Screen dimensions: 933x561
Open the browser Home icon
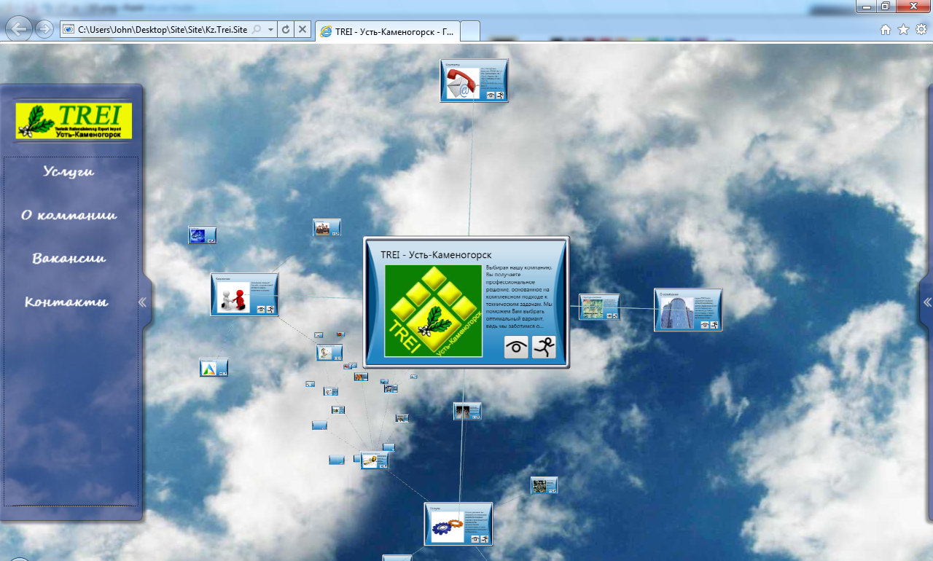[886, 29]
